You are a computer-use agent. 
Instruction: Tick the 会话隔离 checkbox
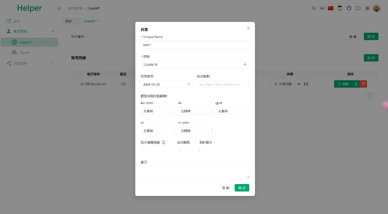tap(179, 150)
